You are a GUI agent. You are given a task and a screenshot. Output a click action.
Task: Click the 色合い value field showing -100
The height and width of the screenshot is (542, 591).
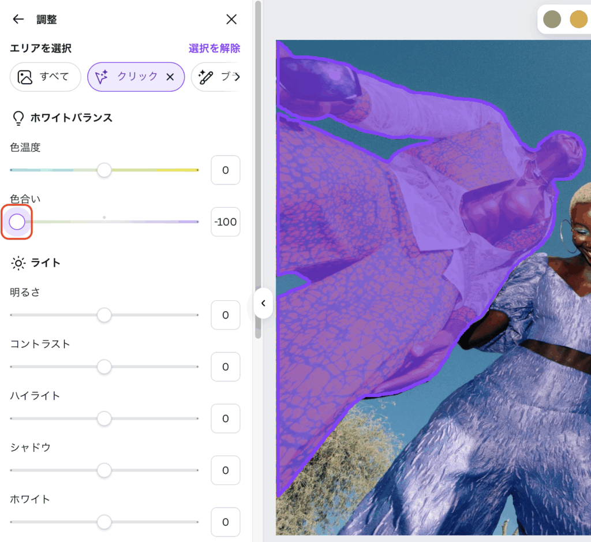[x=225, y=222]
